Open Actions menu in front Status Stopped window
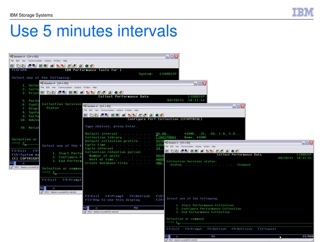 click(x=198, y=147)
